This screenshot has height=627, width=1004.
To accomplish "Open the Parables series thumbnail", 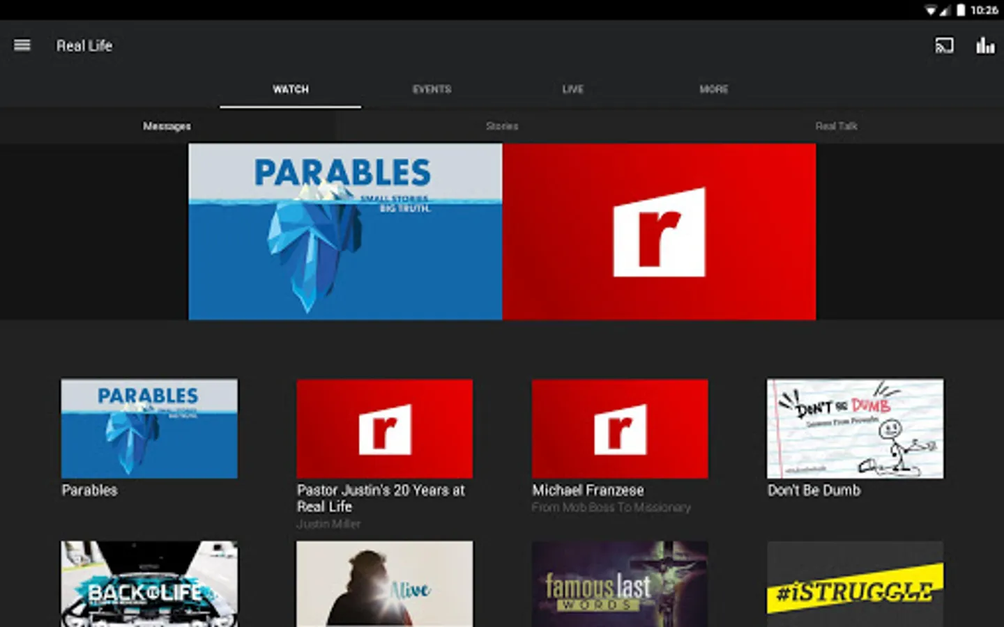I will click(x=149, y=428).
